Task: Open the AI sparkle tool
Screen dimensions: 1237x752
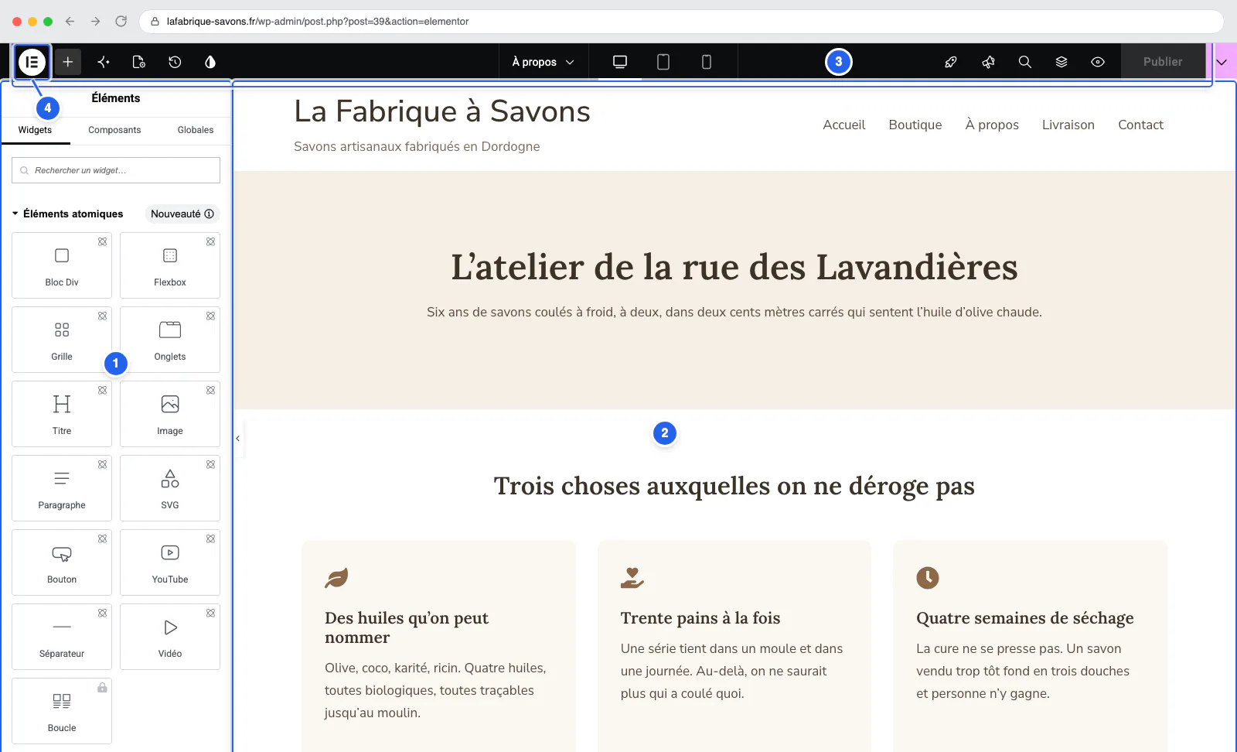Action: tap(104, 62)
